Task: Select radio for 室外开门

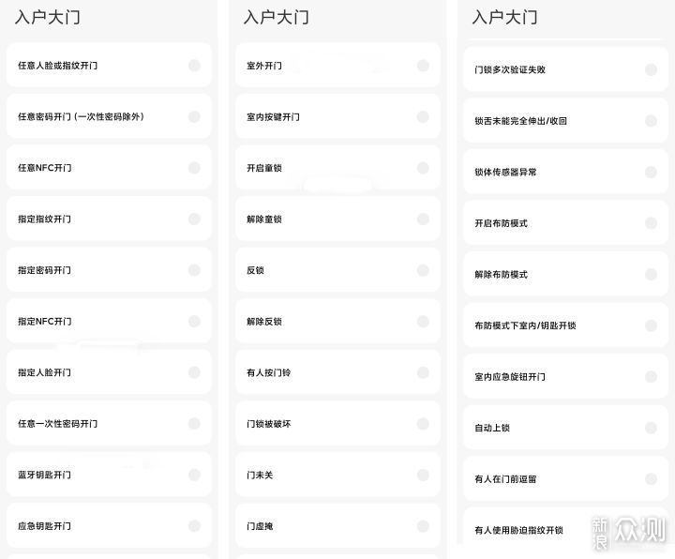Action: (423, 66)
